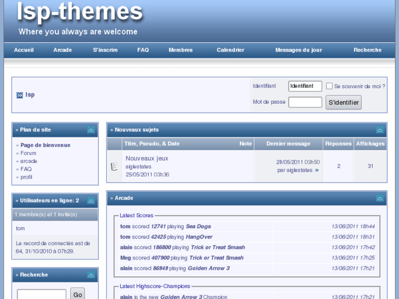Open the Arcade navigation item
This screenshot has height=299, width=399.
pyautogui.click(x=63, y=50)
